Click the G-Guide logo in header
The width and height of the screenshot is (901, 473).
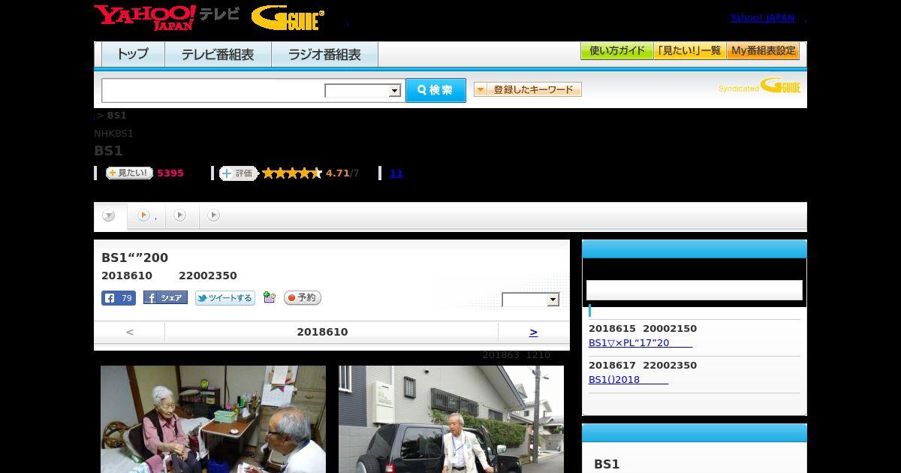tap(288, 18)
